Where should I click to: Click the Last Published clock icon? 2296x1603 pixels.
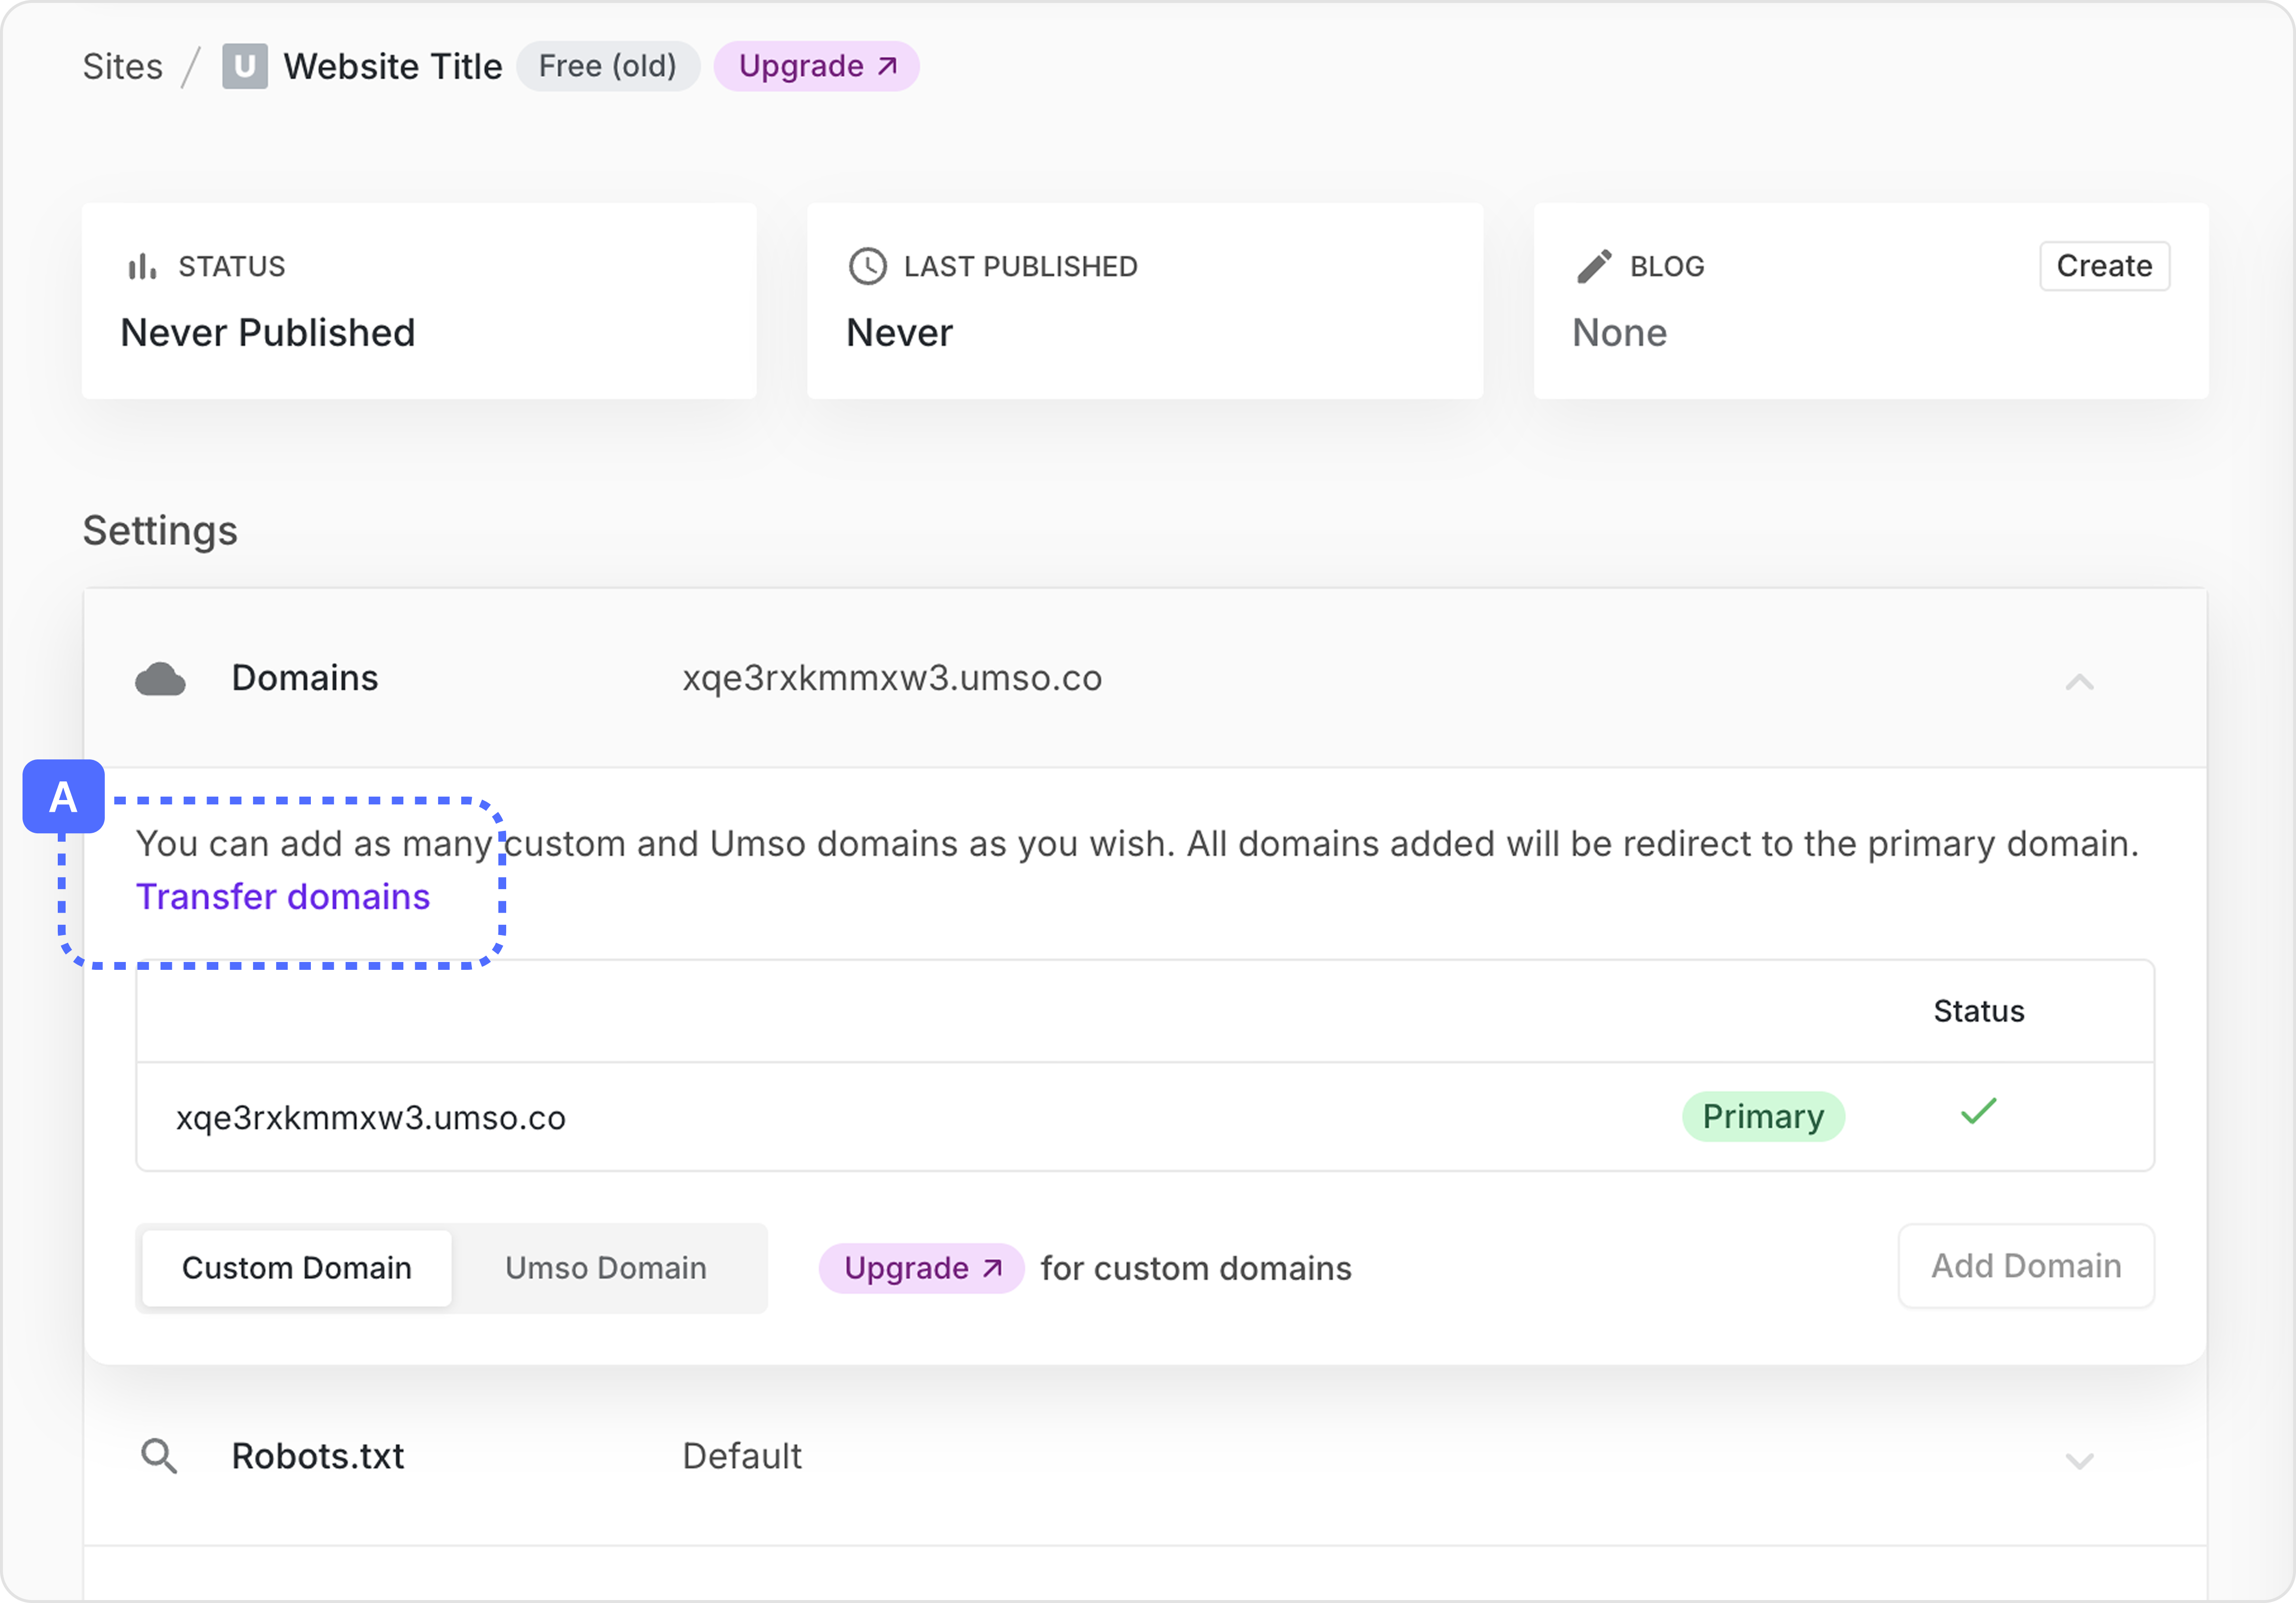(x=867, y=267)
